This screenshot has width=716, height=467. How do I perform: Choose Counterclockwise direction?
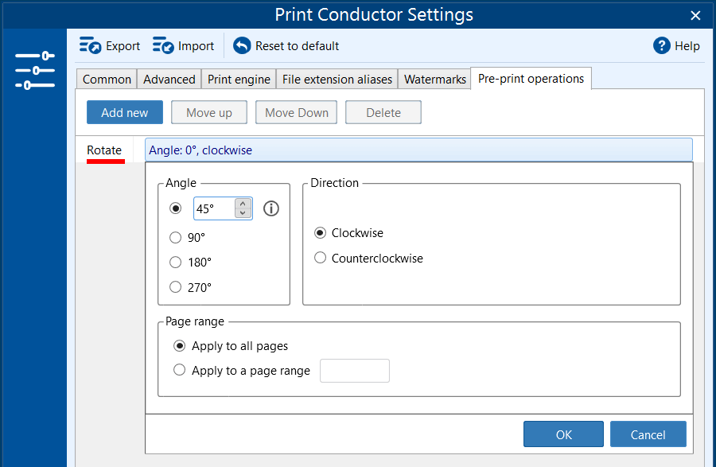[x=321, y=258]
